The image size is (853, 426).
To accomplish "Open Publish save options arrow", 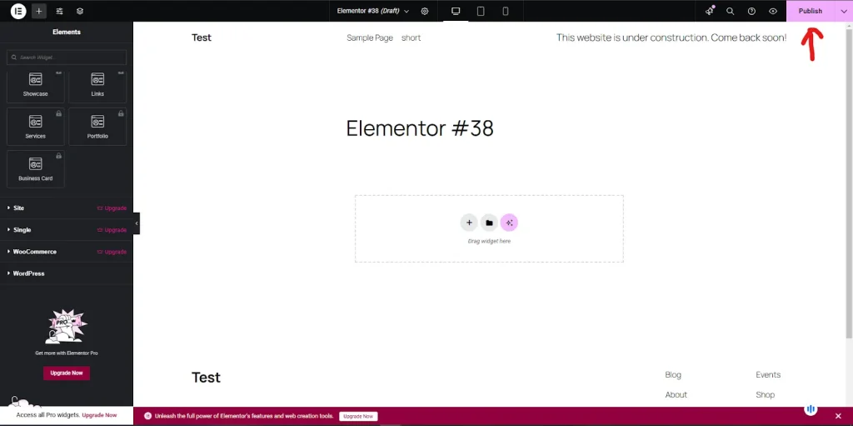I will click(844, 11).
